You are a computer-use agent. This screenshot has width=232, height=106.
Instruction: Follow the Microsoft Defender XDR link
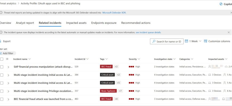[x=114, y=13]
